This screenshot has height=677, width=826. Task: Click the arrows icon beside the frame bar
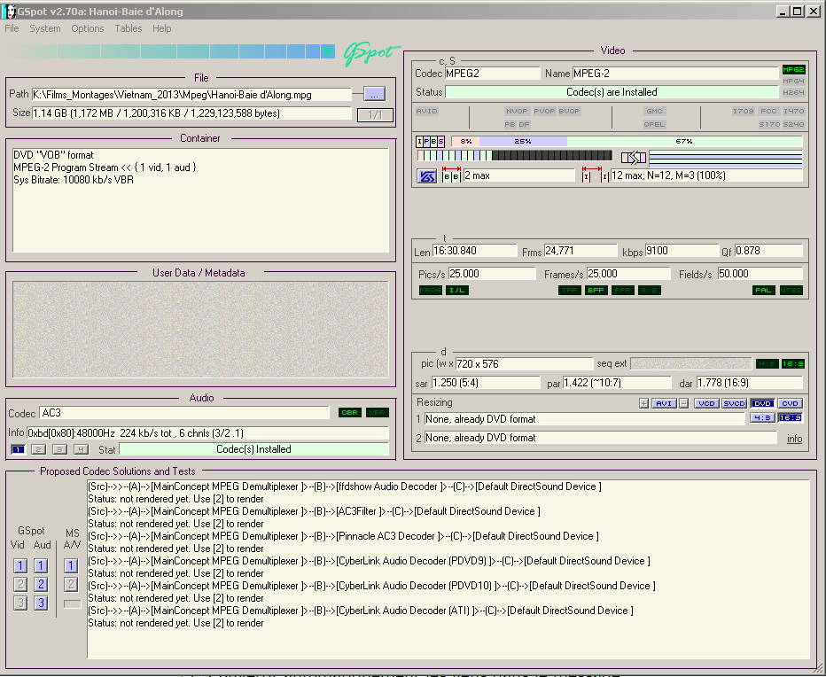coord(634,158)
